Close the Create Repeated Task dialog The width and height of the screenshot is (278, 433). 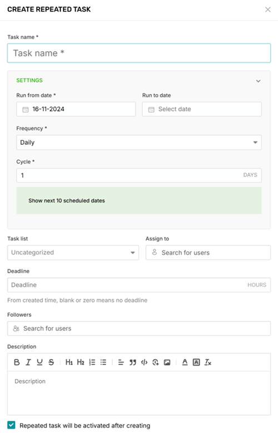pyautogui.click(x=268, y=9)
